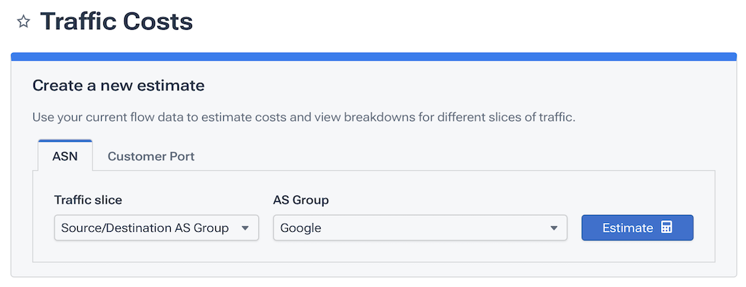Select the 'Source/Destination AS Group' text value

click(145, 228)
